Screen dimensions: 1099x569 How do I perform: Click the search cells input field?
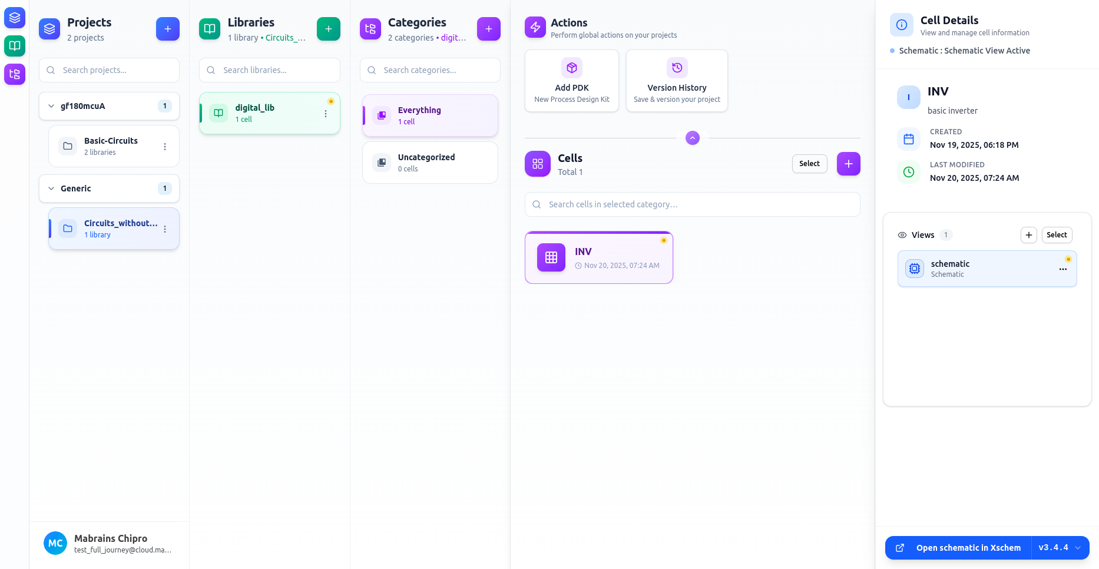tap(691, 204)
